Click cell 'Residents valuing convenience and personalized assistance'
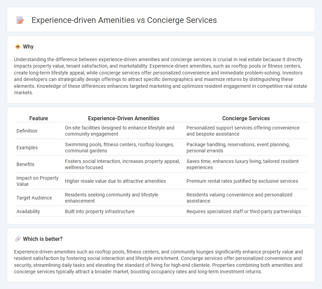This screenshot has height=289, width=322. [246, 198]
